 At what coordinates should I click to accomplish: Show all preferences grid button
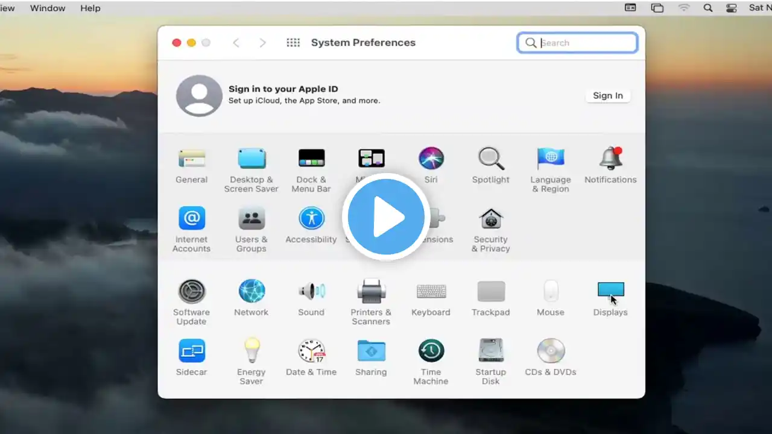pos(293,43)
